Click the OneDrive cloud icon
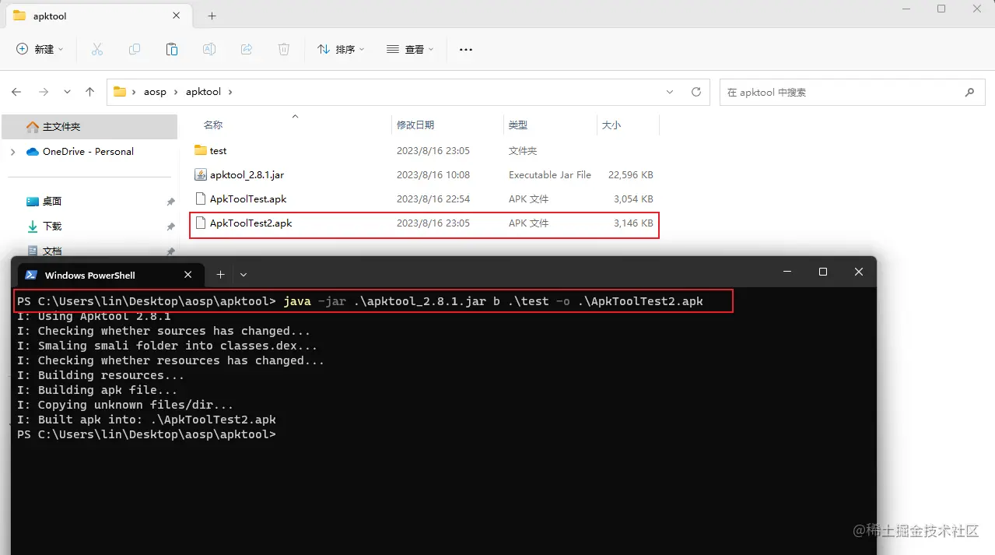Screen dimensions: 995x555 (33, 152)
